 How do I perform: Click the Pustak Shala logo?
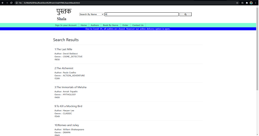click(64, 15)
